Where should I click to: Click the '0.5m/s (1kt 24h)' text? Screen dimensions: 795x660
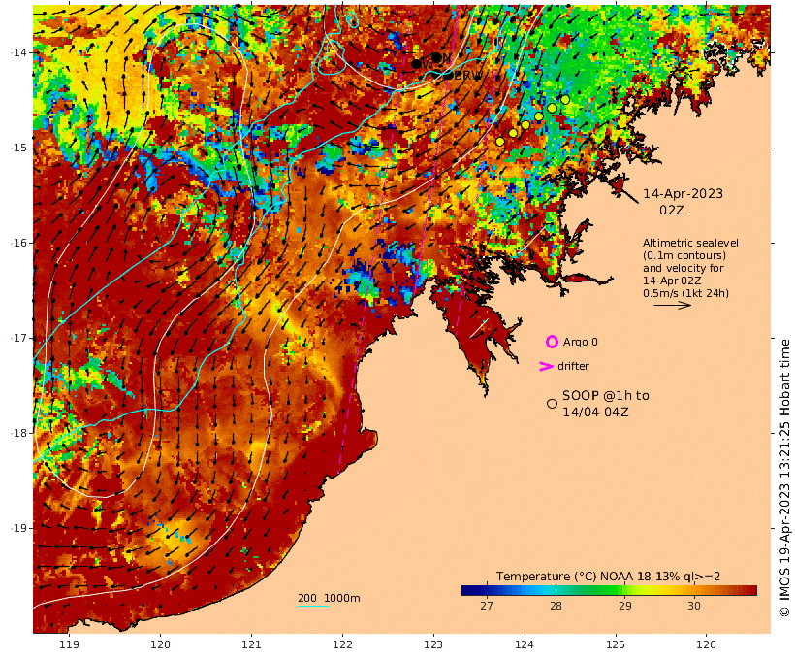[686, 293]
